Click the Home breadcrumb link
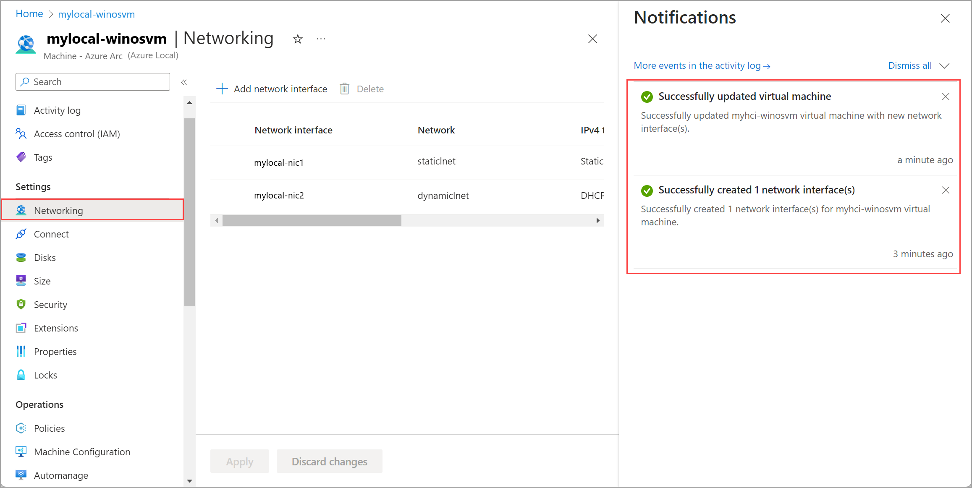 (29, 13)
